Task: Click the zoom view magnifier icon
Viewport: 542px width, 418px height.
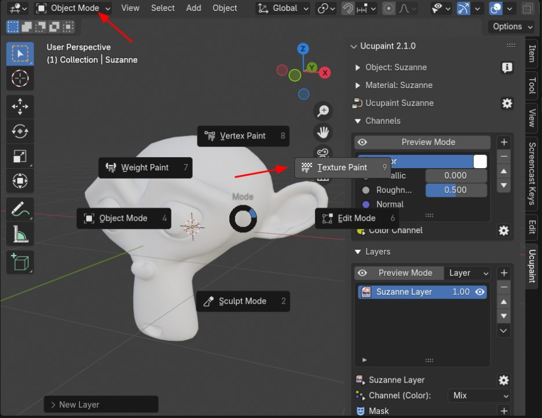Action: 323,111
